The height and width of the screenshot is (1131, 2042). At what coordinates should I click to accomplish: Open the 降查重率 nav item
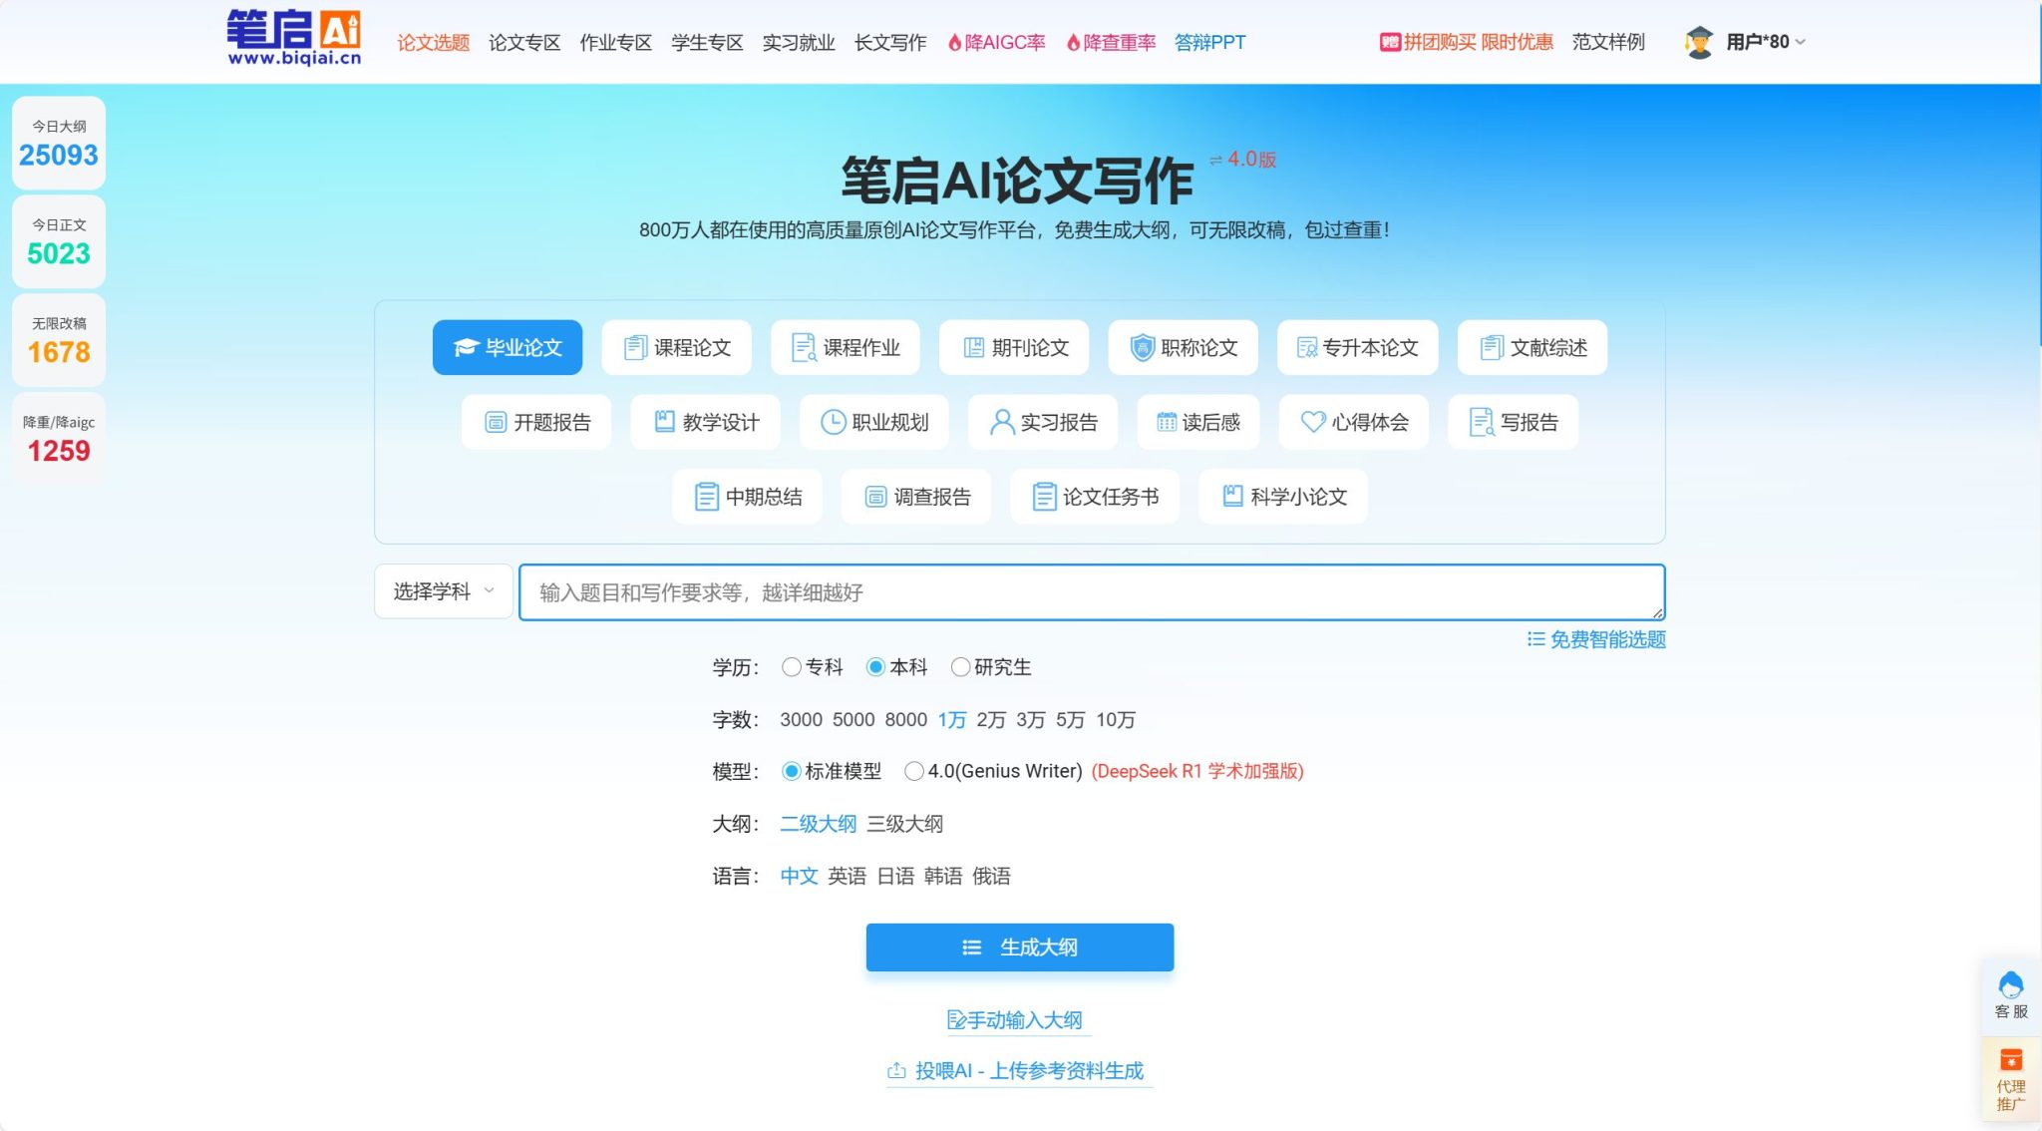(x=1111, y=42)
